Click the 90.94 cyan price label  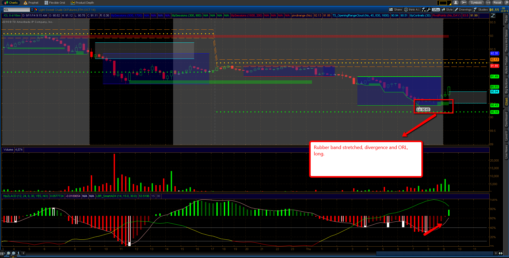pyautogui.click(x=494, y=91)
